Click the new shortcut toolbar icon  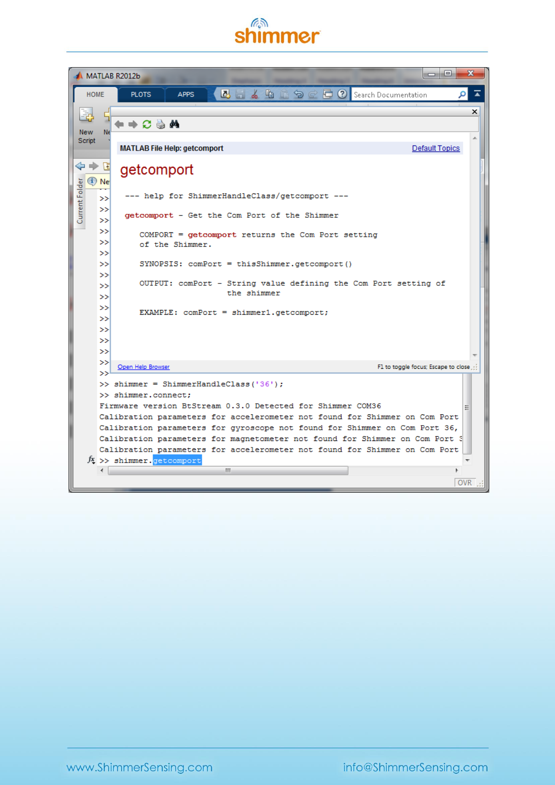click(x=226, y=94)
